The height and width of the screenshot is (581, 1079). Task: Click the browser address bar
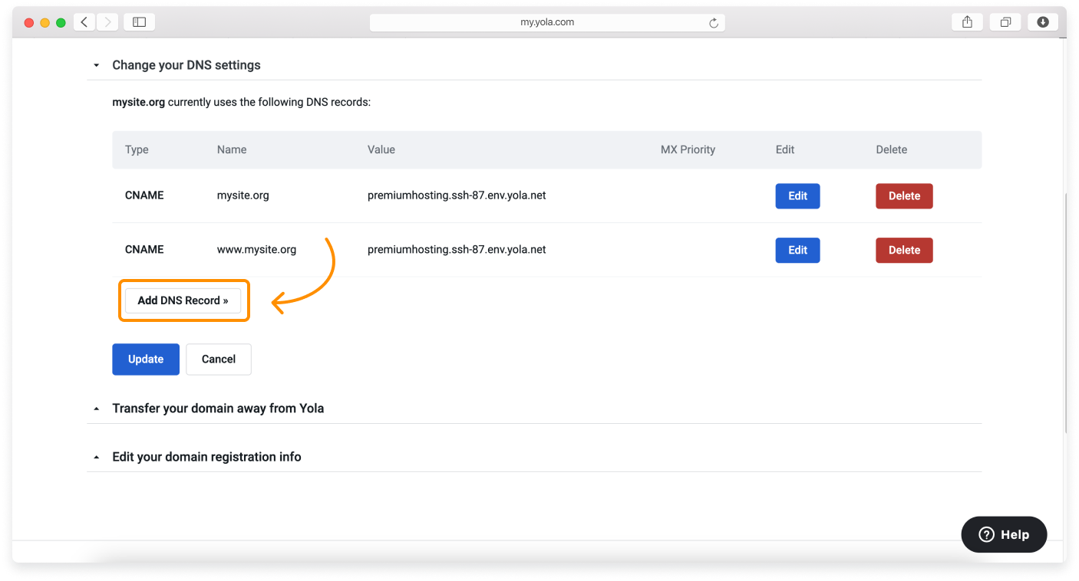[547, 22]
